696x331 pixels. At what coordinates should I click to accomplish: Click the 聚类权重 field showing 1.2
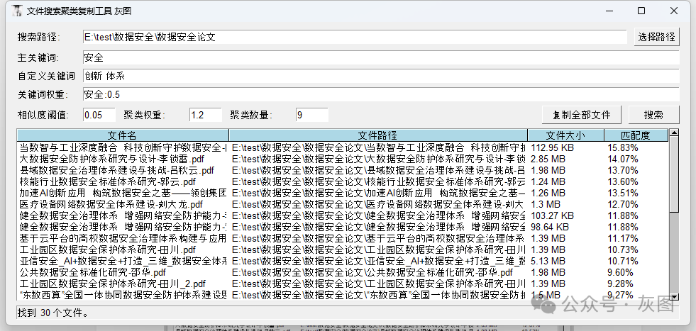(x=206, y=115)
